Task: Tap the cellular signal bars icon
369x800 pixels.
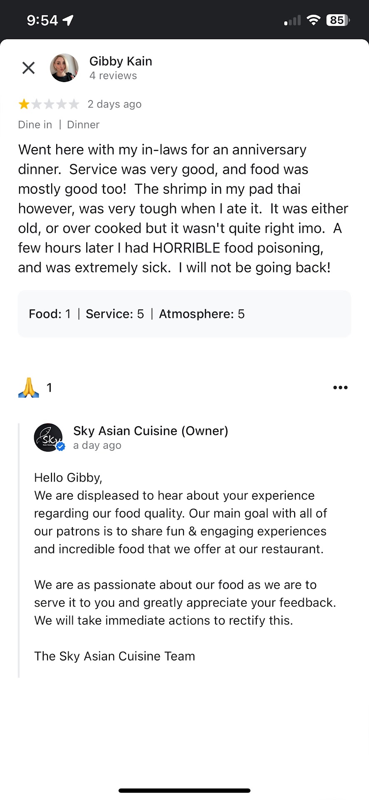Action: pos(292,20)
